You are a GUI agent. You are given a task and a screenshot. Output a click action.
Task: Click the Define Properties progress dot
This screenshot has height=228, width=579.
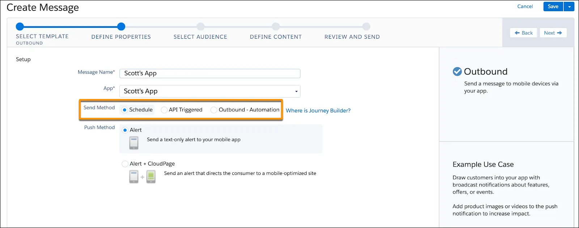[x=121, y=26]
